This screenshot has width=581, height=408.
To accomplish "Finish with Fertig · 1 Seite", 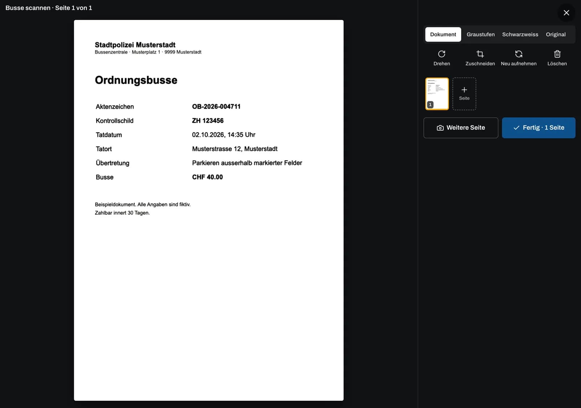I will [539, 128].
